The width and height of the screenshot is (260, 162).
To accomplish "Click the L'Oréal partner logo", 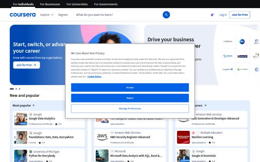I will coord(228,41).
